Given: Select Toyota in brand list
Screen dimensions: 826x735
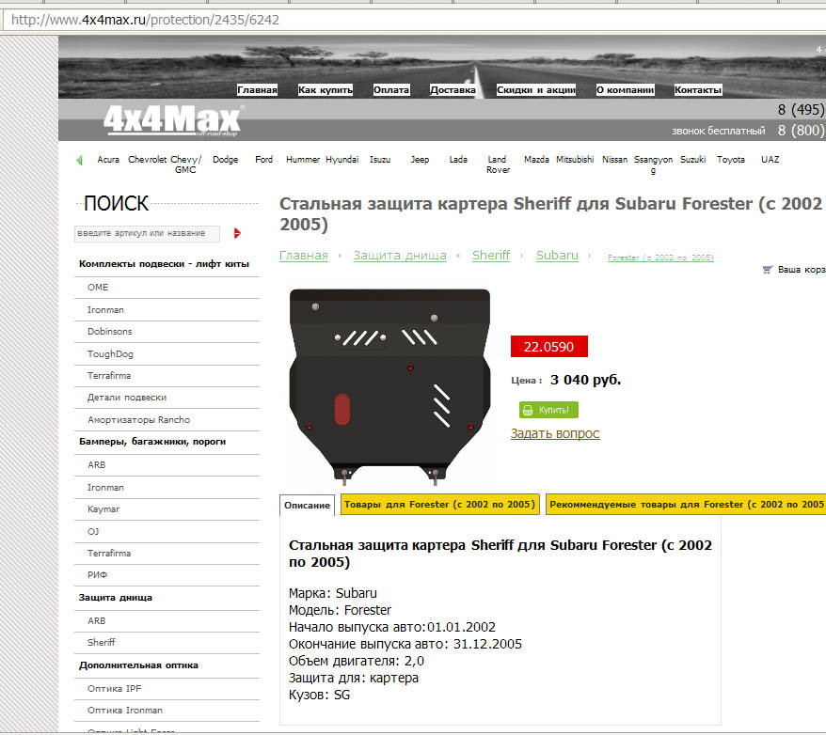Looking at the screenshot, I should click(x=731, y=160).
